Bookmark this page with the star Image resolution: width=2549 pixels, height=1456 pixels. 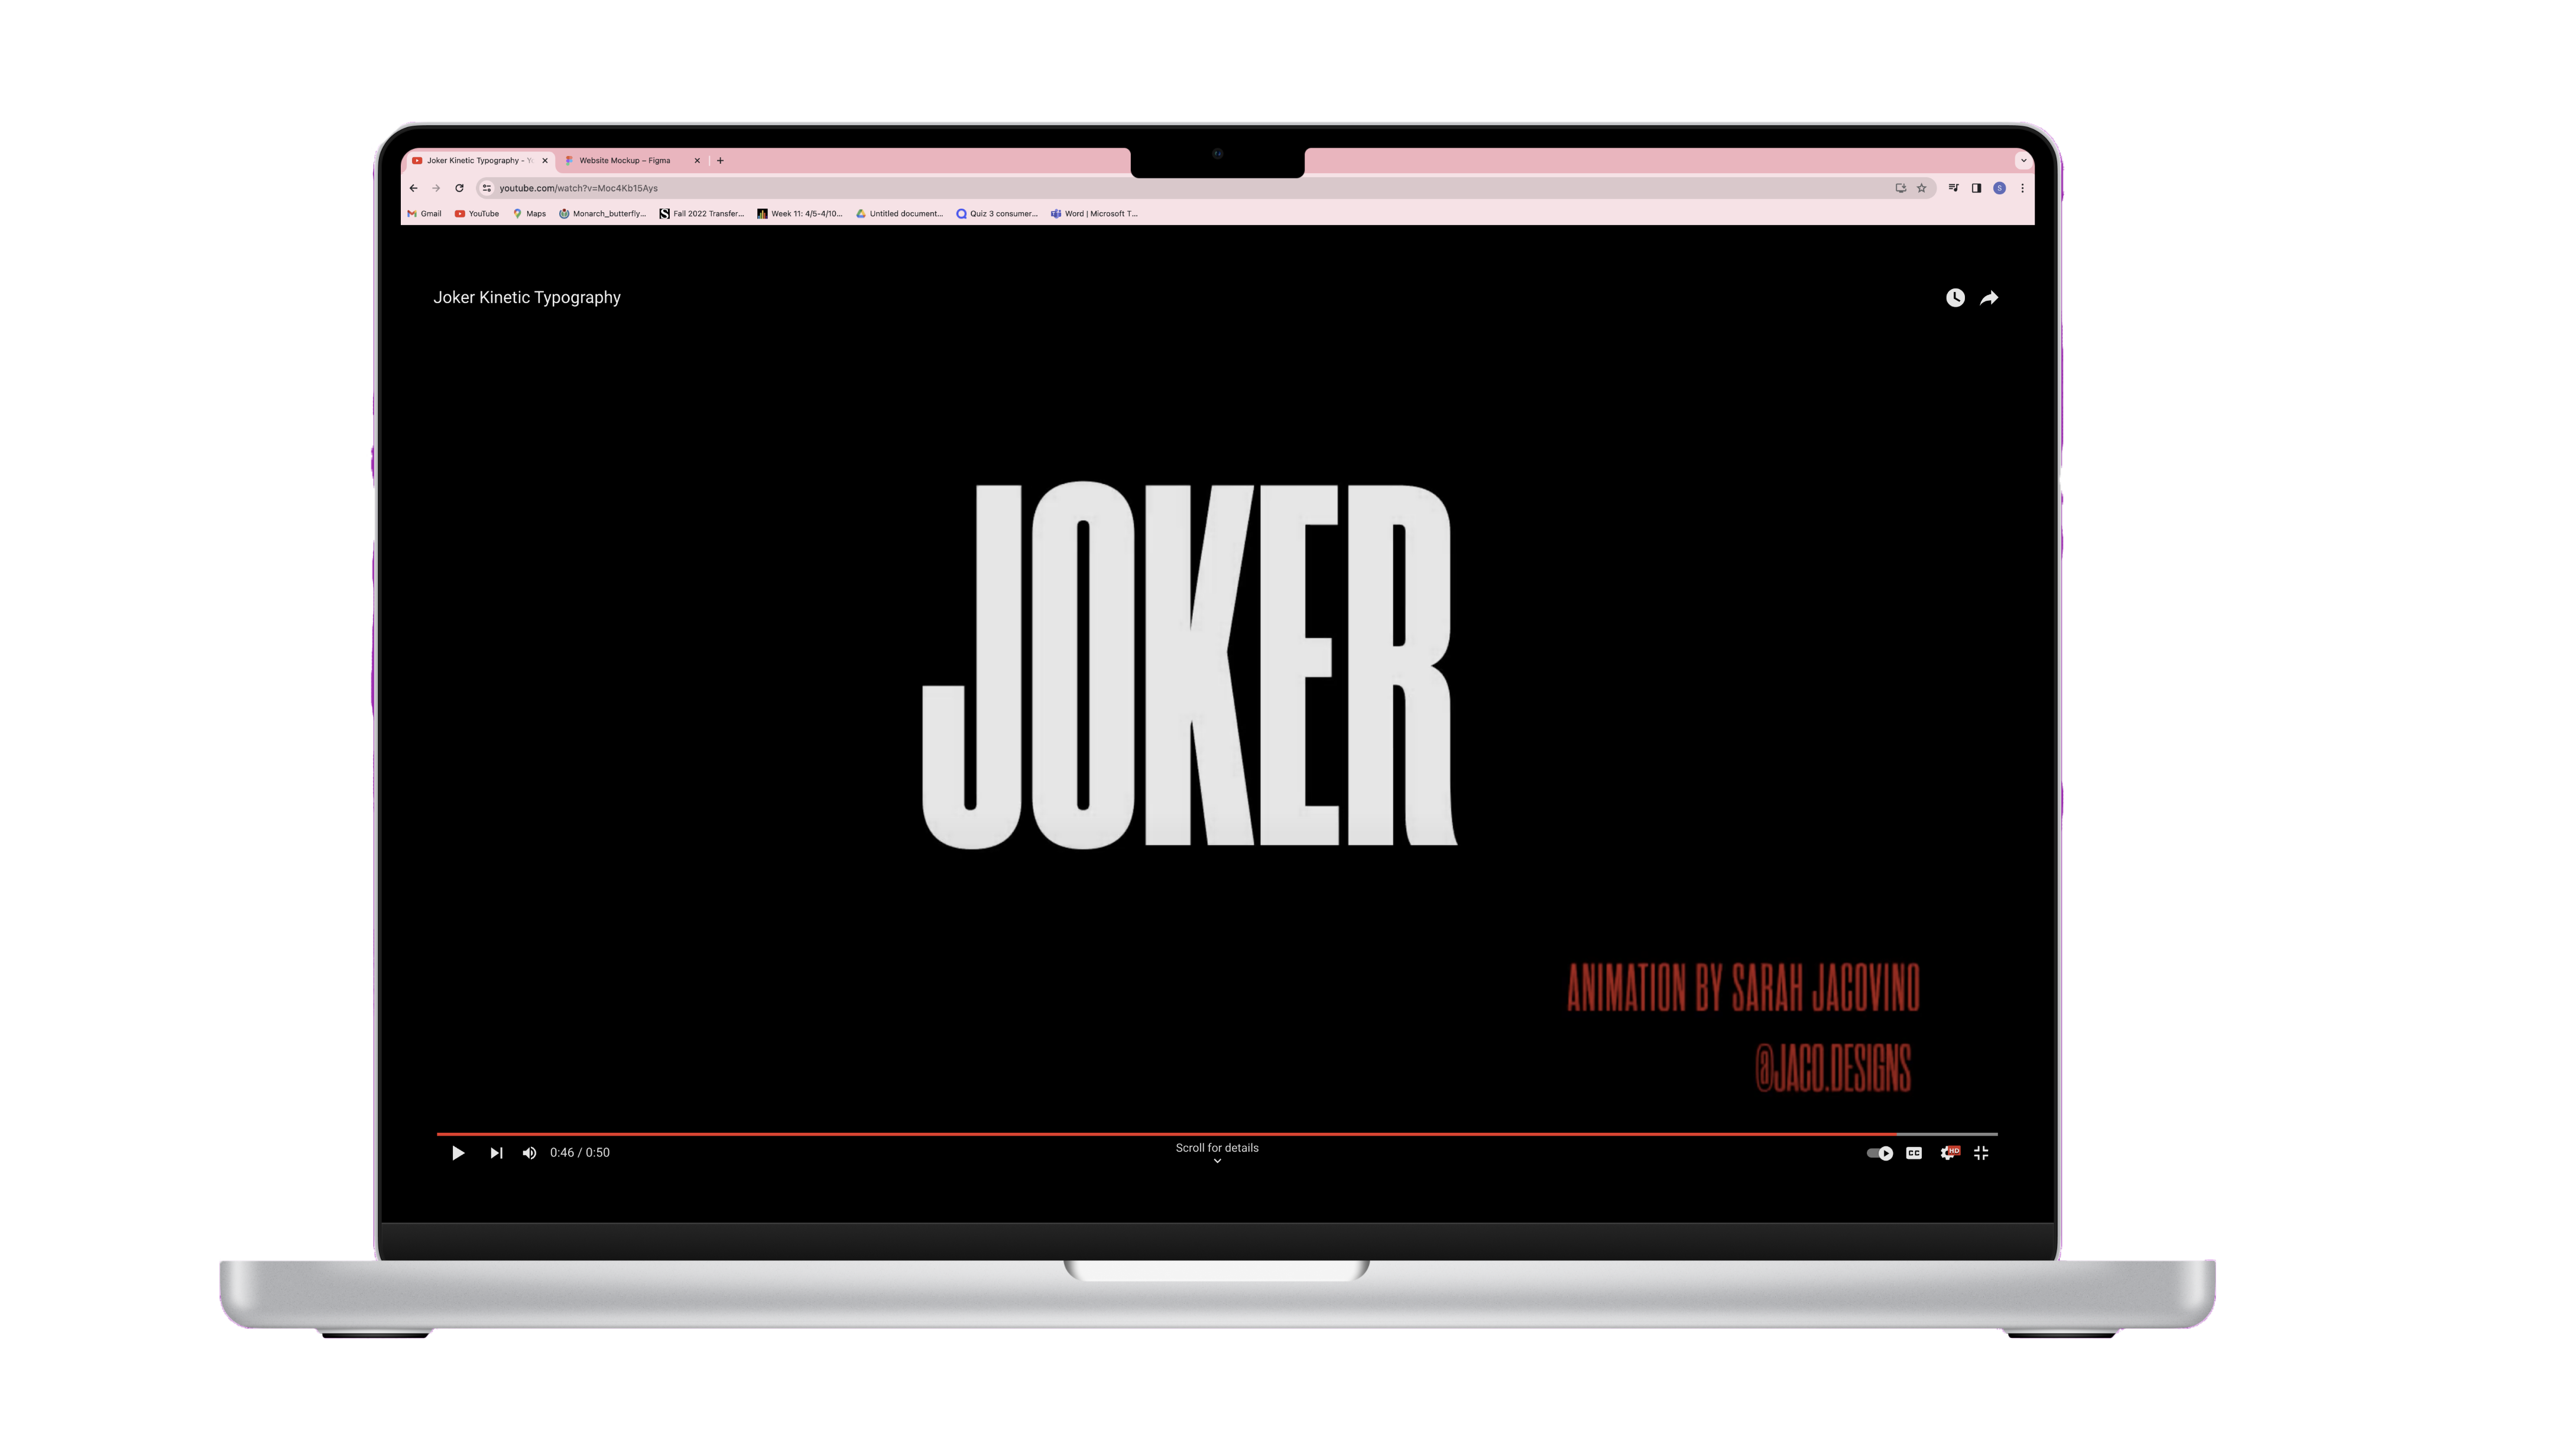[1921, 188]
